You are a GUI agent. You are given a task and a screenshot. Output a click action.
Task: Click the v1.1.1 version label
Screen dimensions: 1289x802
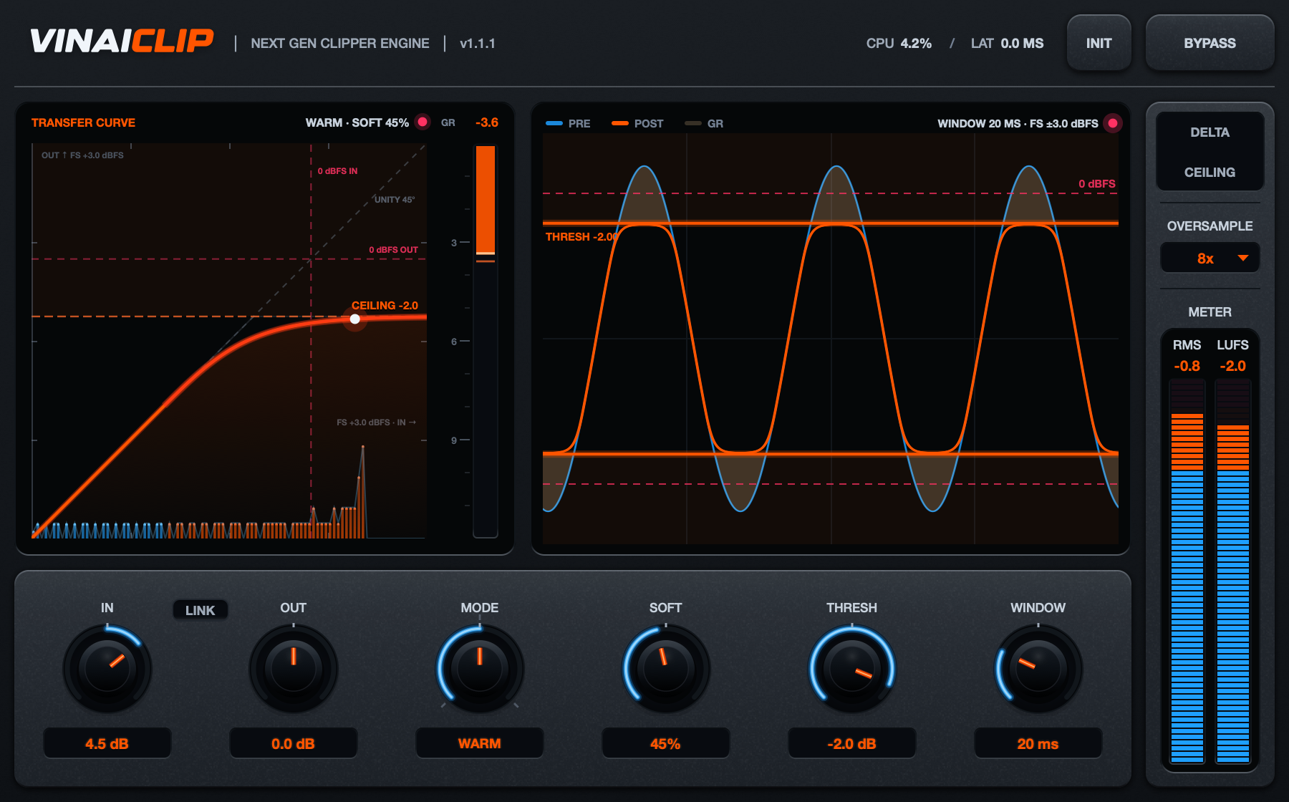coord(478,44)
